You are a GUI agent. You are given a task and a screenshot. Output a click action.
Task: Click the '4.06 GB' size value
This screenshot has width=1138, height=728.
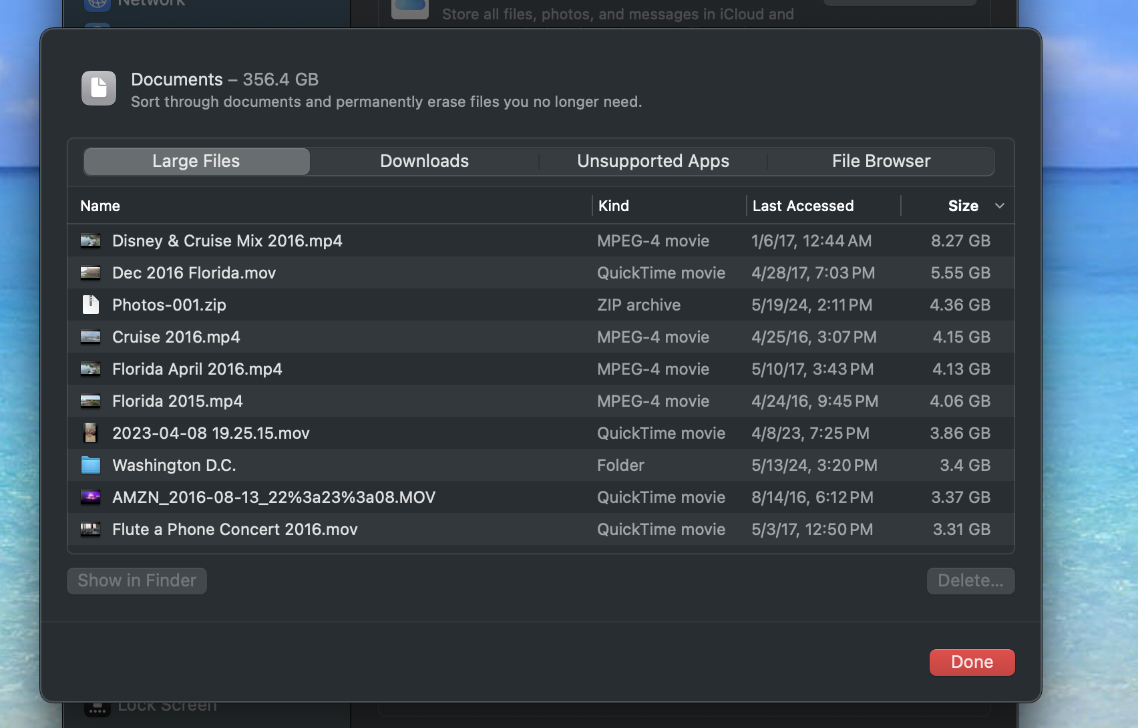[960, 401]
